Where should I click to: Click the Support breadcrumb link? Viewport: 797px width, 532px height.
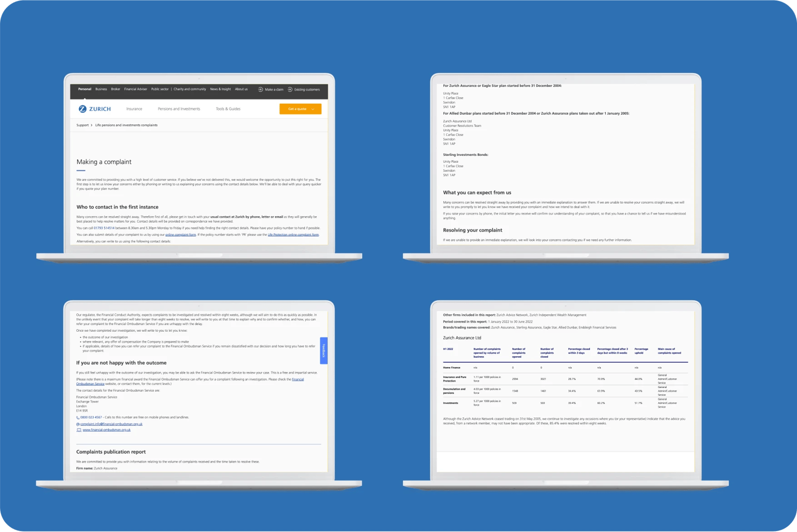click(x=83, y=125)
